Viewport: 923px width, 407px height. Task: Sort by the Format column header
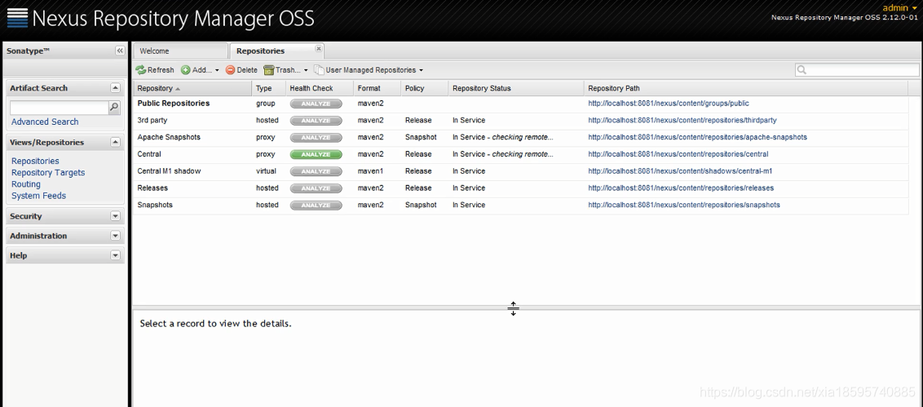[378, 88]
